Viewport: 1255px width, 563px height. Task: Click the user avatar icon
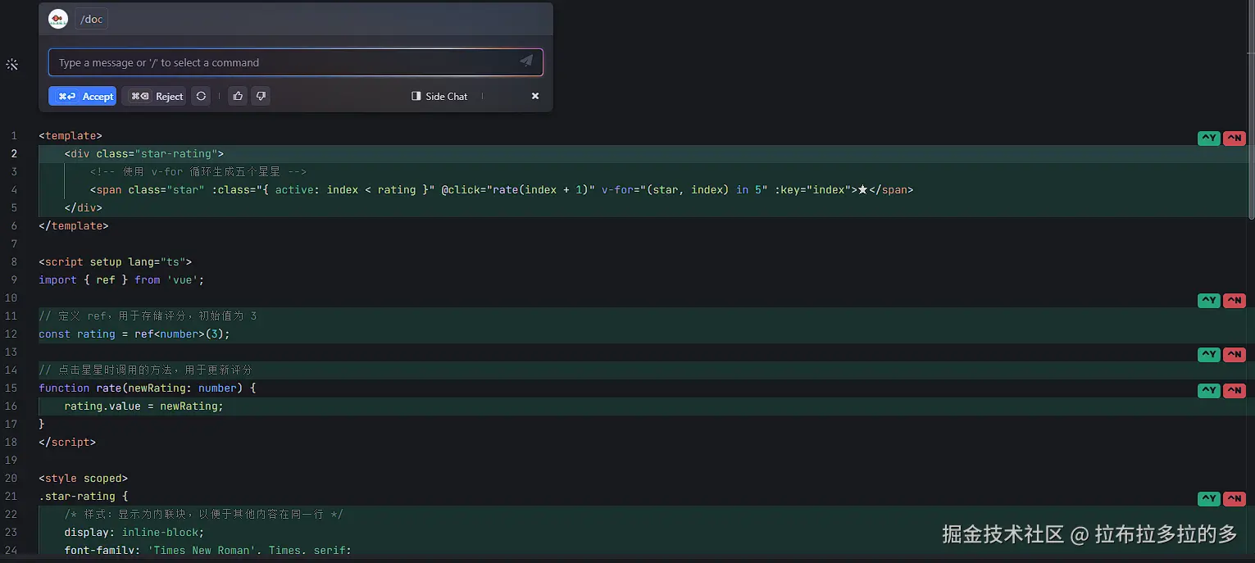(x=58, y=19)
